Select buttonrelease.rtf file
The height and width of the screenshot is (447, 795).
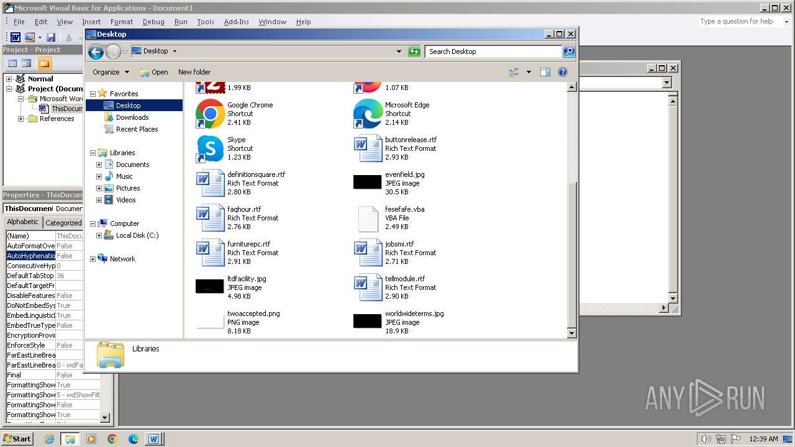(396, 148)
